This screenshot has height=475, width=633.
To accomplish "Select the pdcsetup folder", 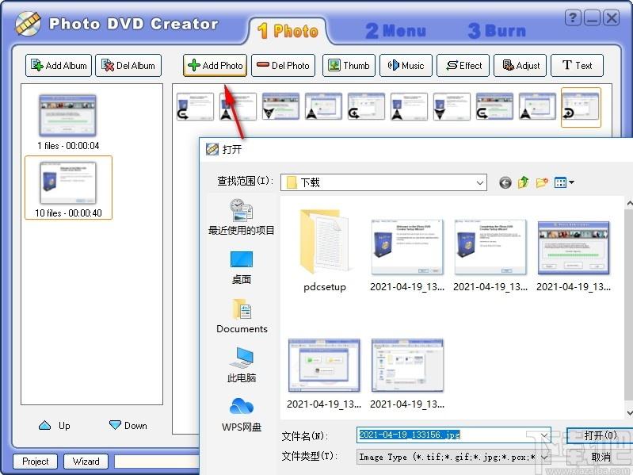I will point(325,251).
